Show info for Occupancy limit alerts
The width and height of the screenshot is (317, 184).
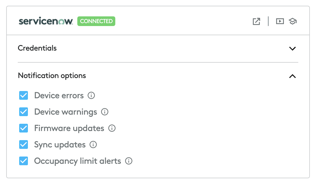[x=129, y=161]
